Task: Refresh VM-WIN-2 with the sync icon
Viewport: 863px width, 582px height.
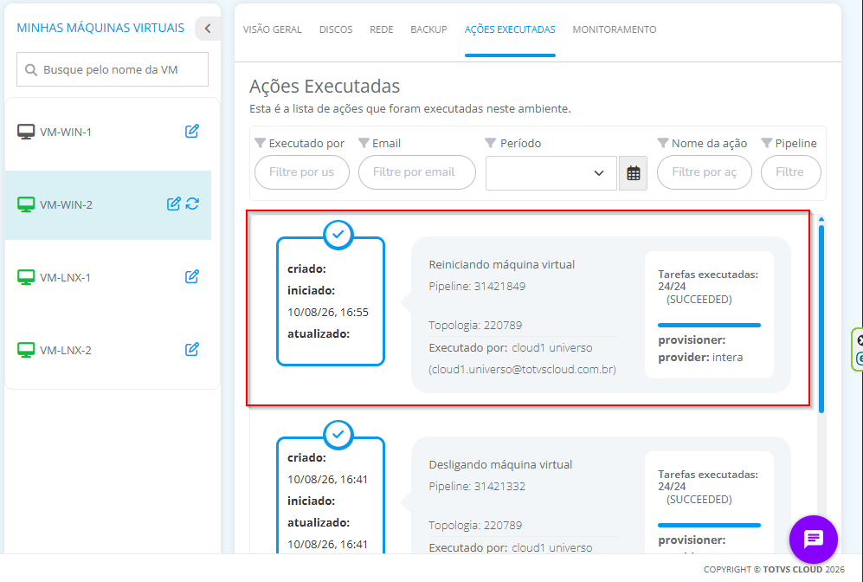Action: tap(192, 204)
